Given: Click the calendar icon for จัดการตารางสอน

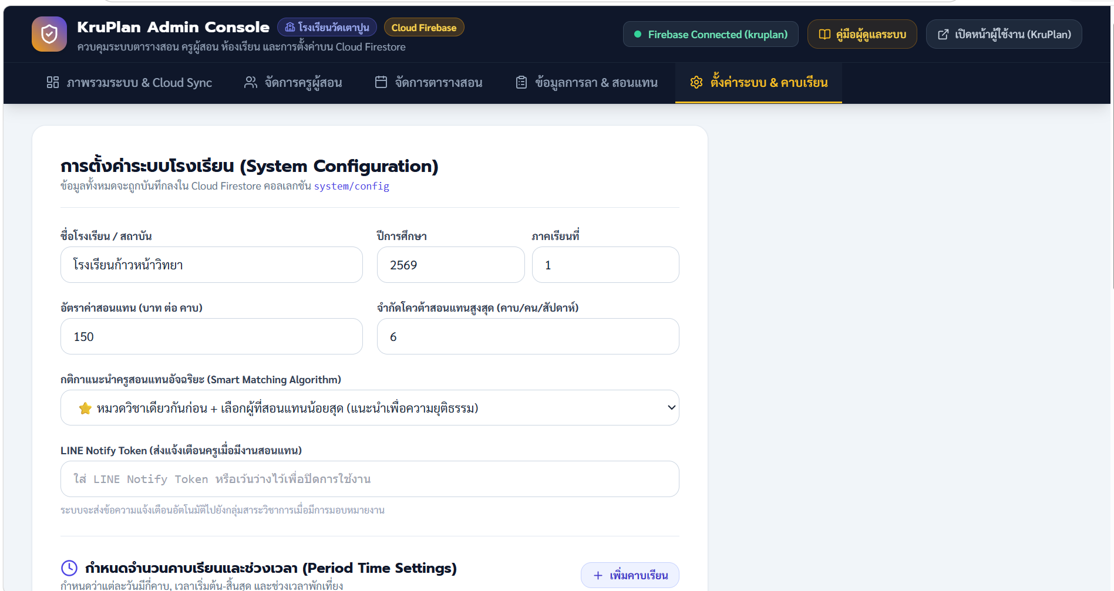Looking at the screenshot, I should pos(381,82).
